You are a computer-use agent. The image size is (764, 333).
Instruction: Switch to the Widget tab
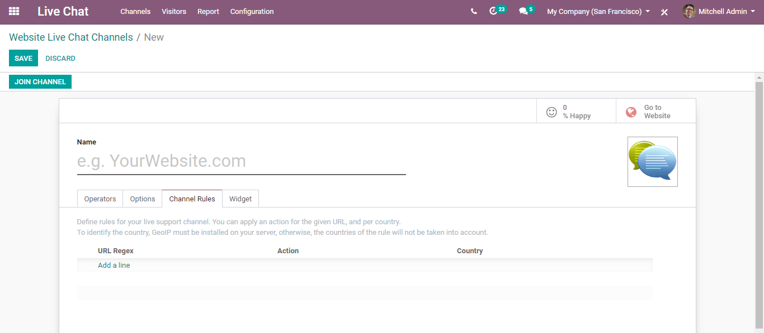point(240,199)
